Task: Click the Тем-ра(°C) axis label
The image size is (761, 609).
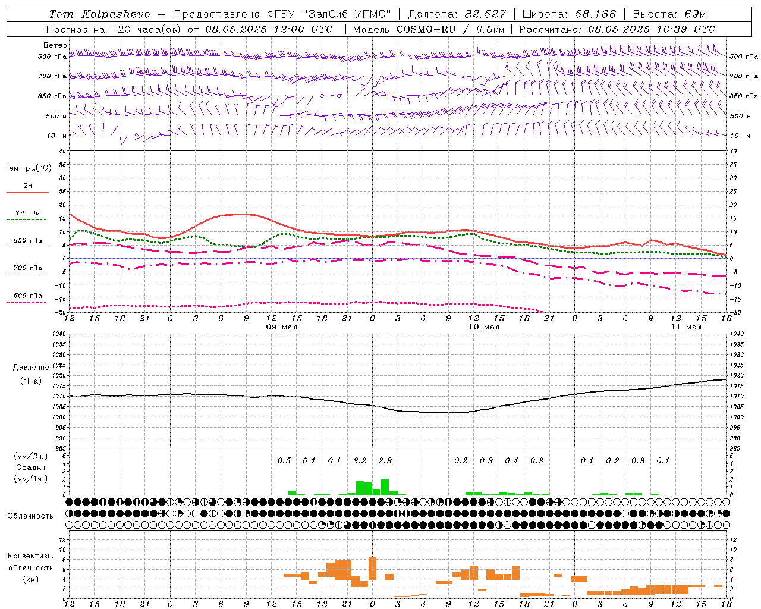Action: point(28,168)
